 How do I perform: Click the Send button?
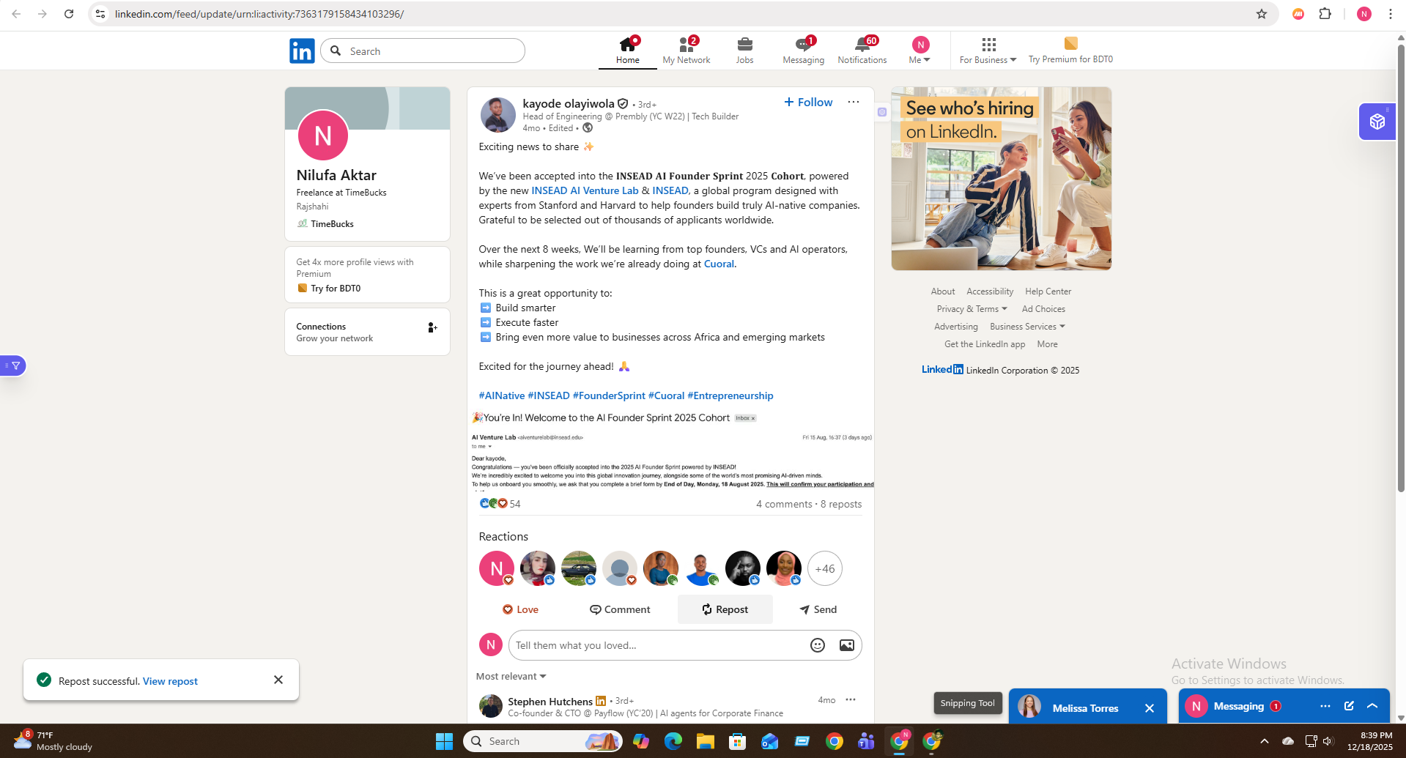818,609
